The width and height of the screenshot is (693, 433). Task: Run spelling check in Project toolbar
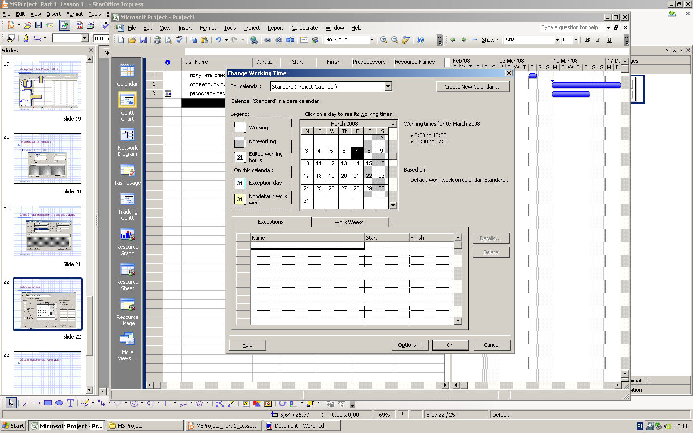point(179,40)
